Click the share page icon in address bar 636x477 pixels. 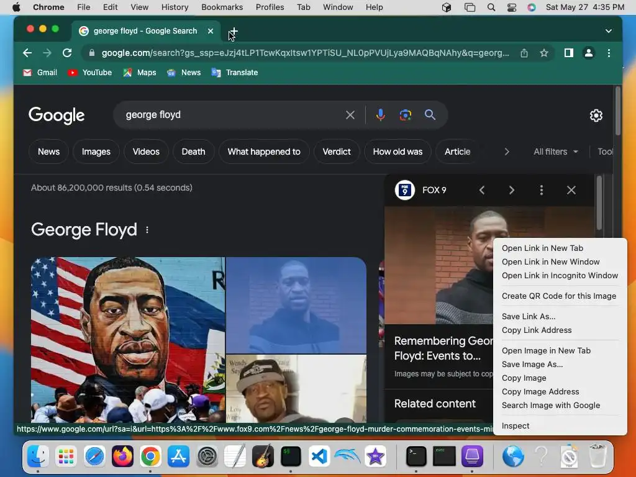(524, 53)
